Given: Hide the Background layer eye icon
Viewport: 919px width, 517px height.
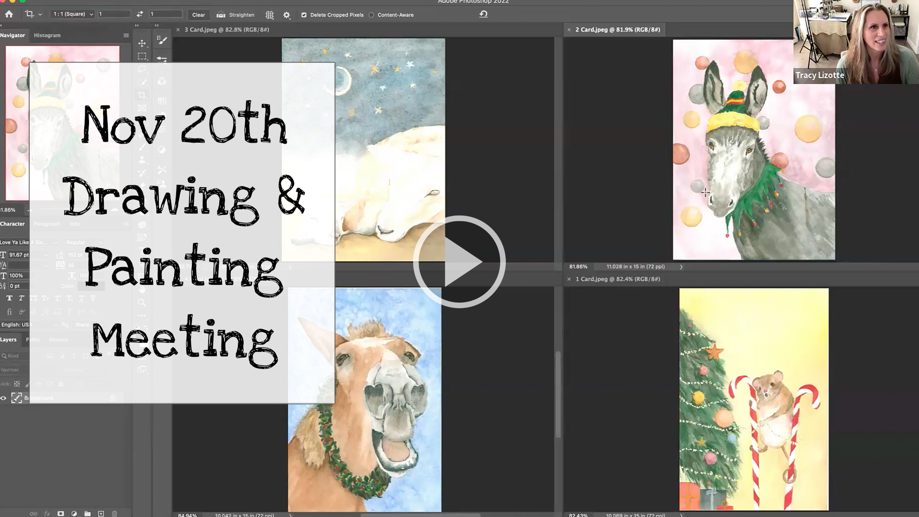Looking at the screenshot, I should click(3, 398).
